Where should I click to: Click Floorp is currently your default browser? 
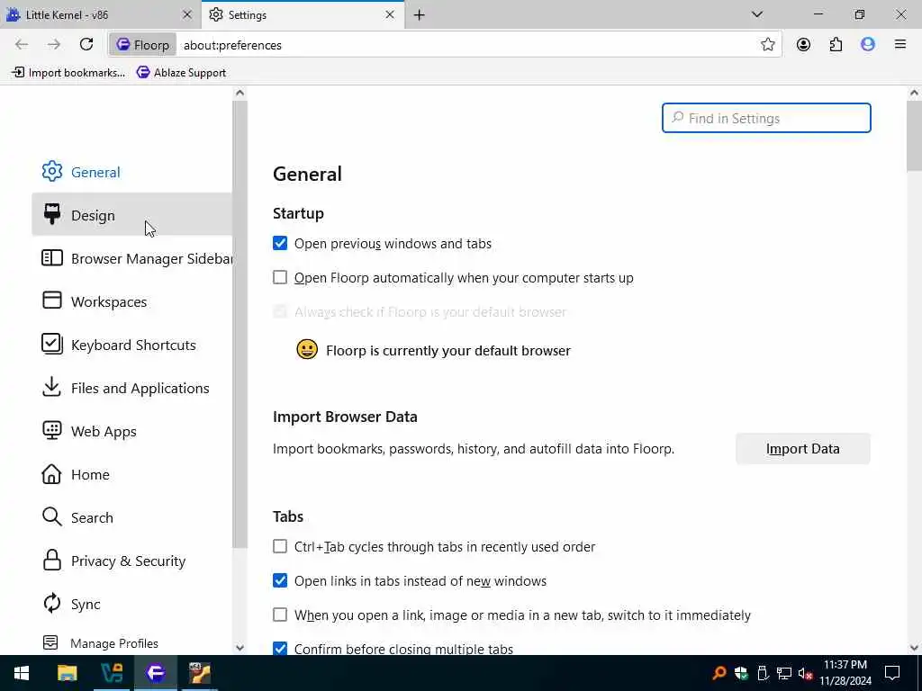448,351
